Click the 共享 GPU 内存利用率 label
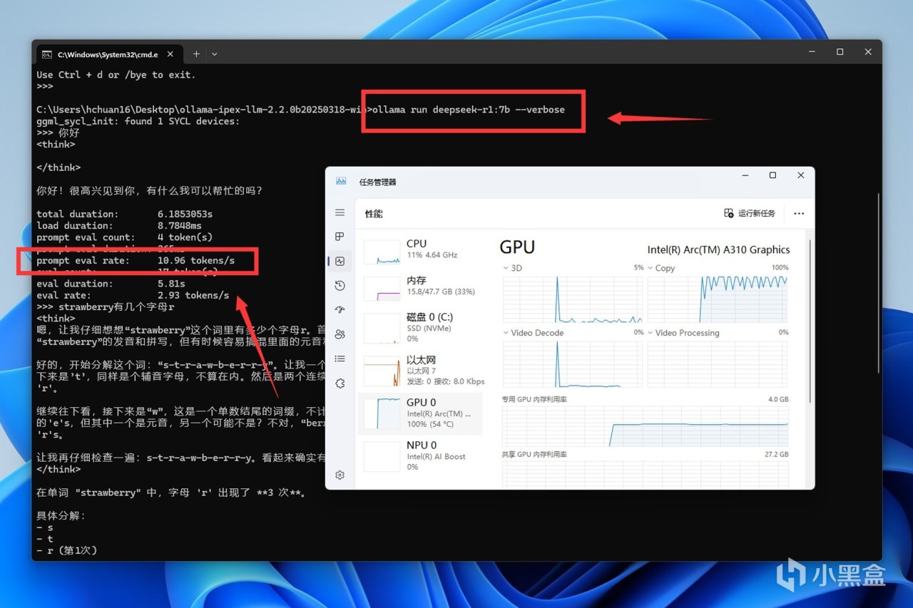Screen dimensions: 913x608 535,454
